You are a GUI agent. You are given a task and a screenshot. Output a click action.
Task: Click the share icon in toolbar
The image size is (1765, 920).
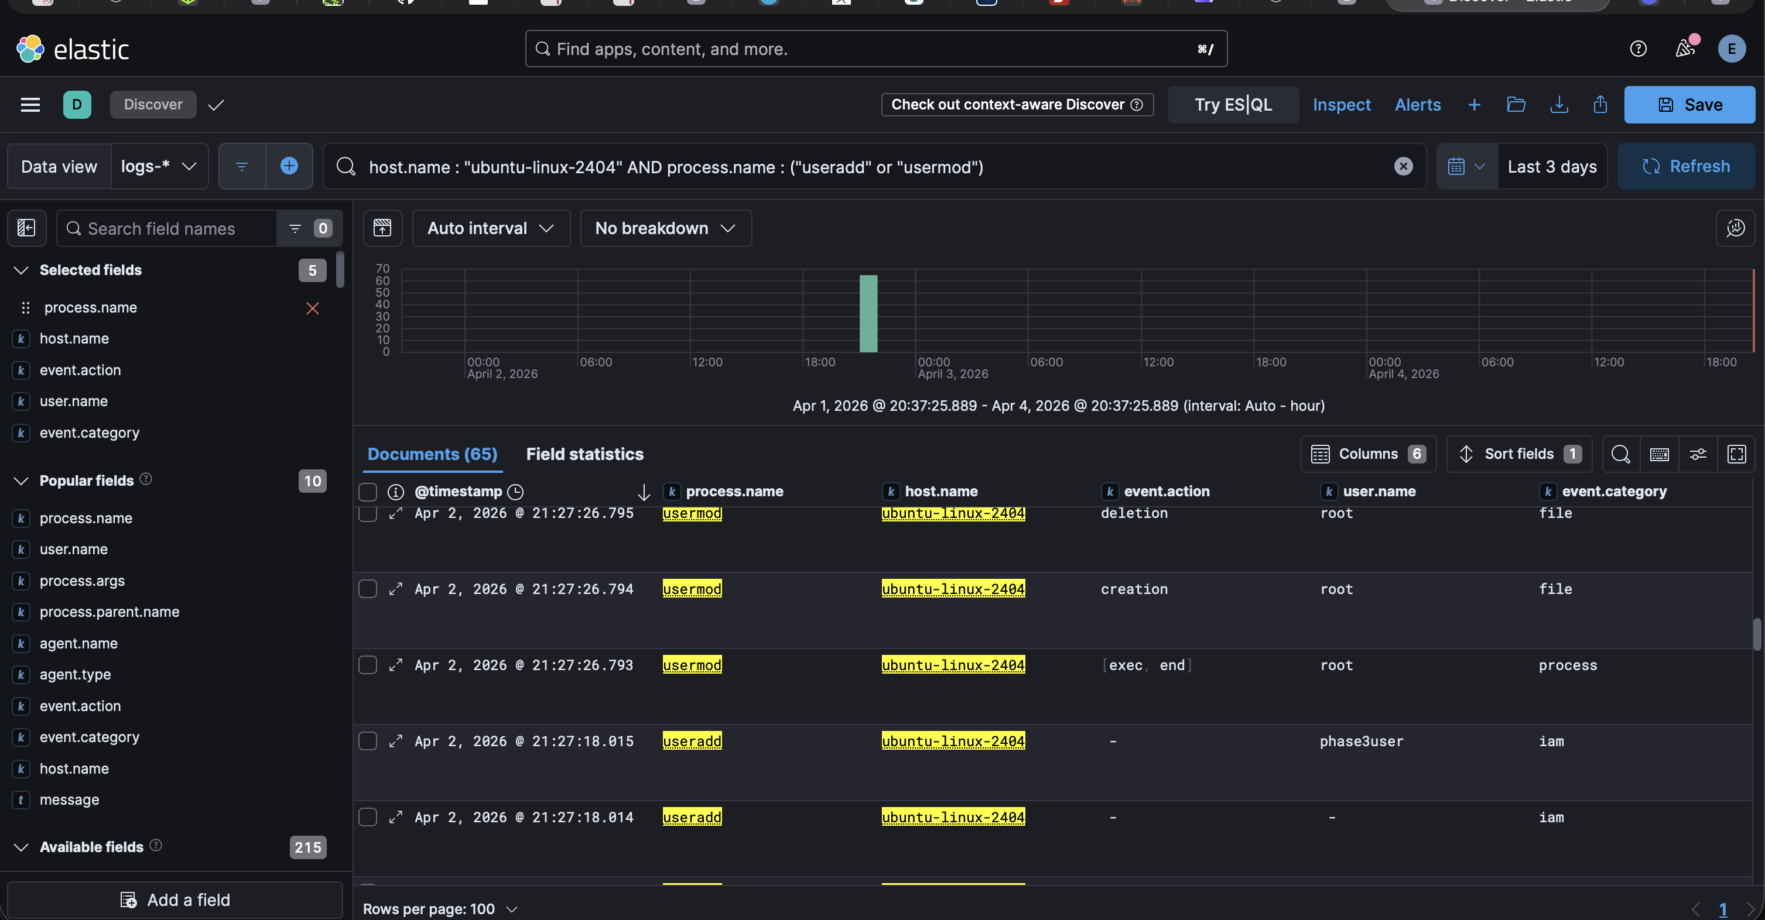point(1600,105)
